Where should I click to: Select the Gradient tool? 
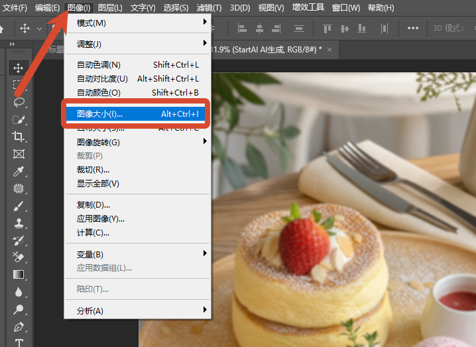[x=19, y=275]
